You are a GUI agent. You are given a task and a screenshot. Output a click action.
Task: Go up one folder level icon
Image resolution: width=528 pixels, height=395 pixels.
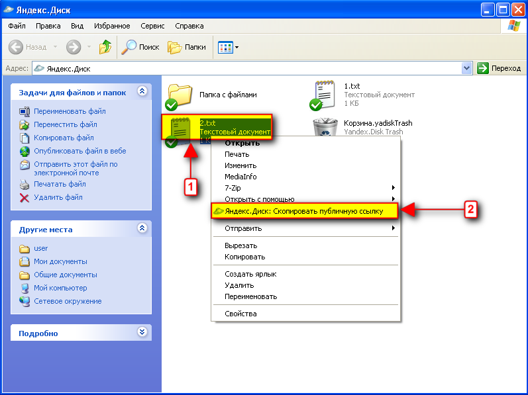(x=105, y=47)
